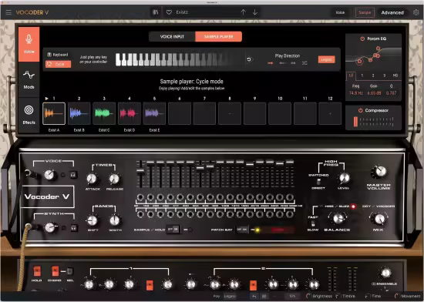The image size is (424, 302).
Task: Toggle the Legato button
Action: pos(326,59)
